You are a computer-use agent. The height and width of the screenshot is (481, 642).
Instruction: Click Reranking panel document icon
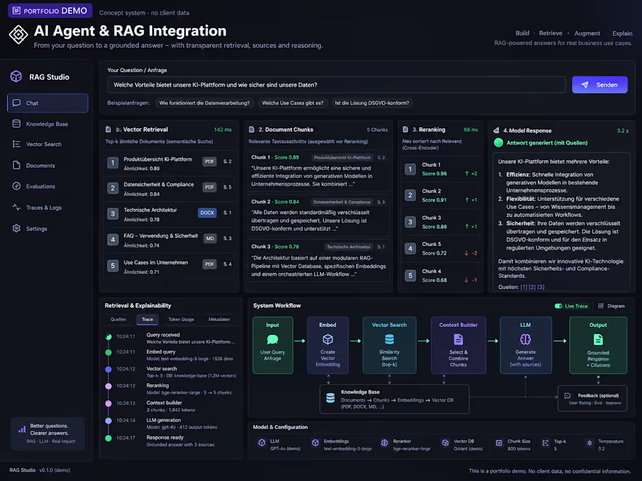pos(406,129)
